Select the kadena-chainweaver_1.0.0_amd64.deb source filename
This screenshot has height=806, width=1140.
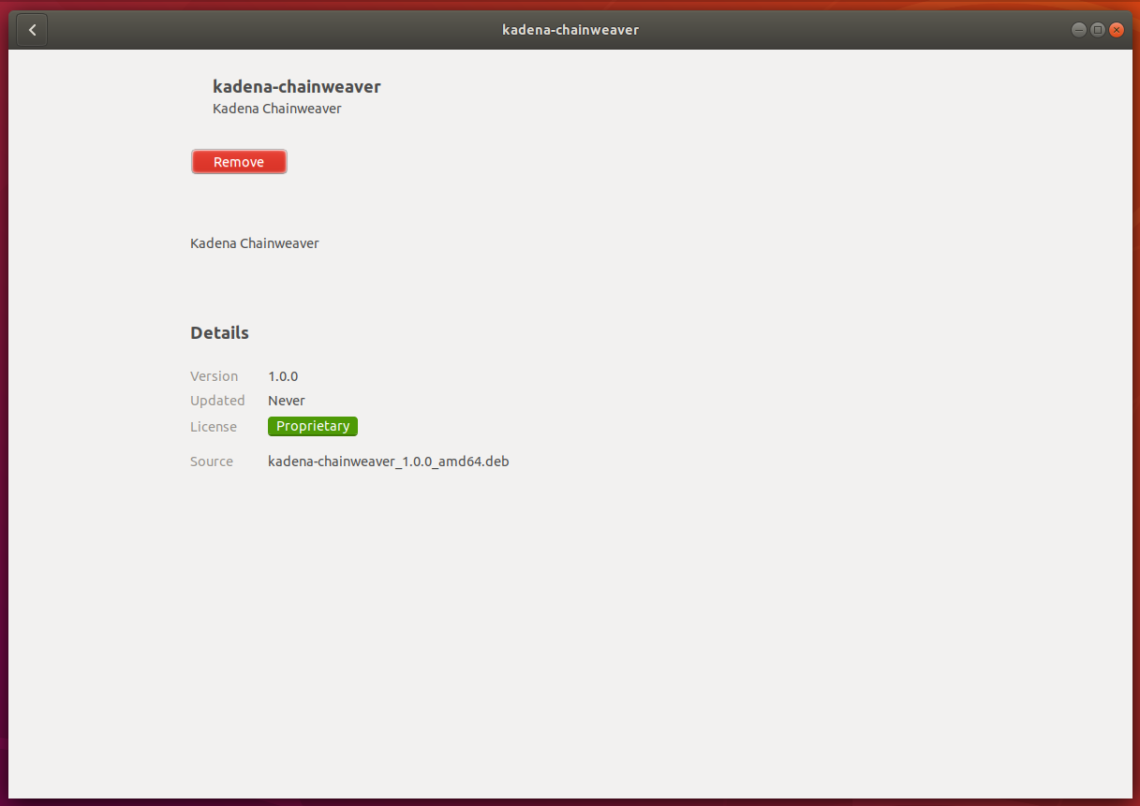388,462
